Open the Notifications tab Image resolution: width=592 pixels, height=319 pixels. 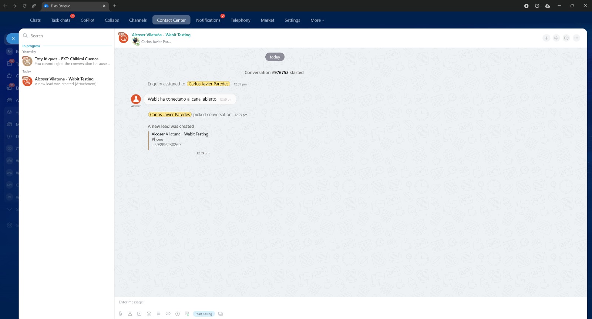pos(208,20)
